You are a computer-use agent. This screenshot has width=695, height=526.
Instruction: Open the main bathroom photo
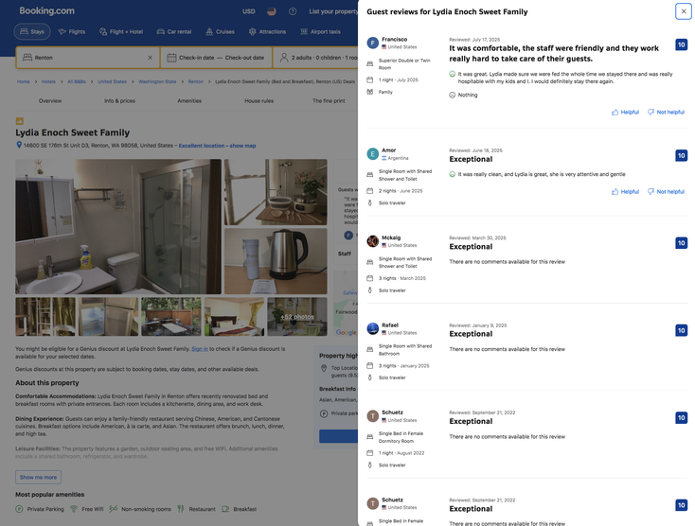(118, 226)
